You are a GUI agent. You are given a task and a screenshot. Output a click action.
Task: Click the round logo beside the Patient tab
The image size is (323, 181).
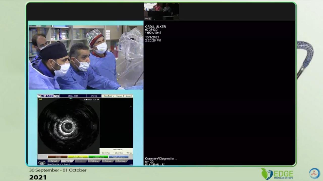point(42,163)
